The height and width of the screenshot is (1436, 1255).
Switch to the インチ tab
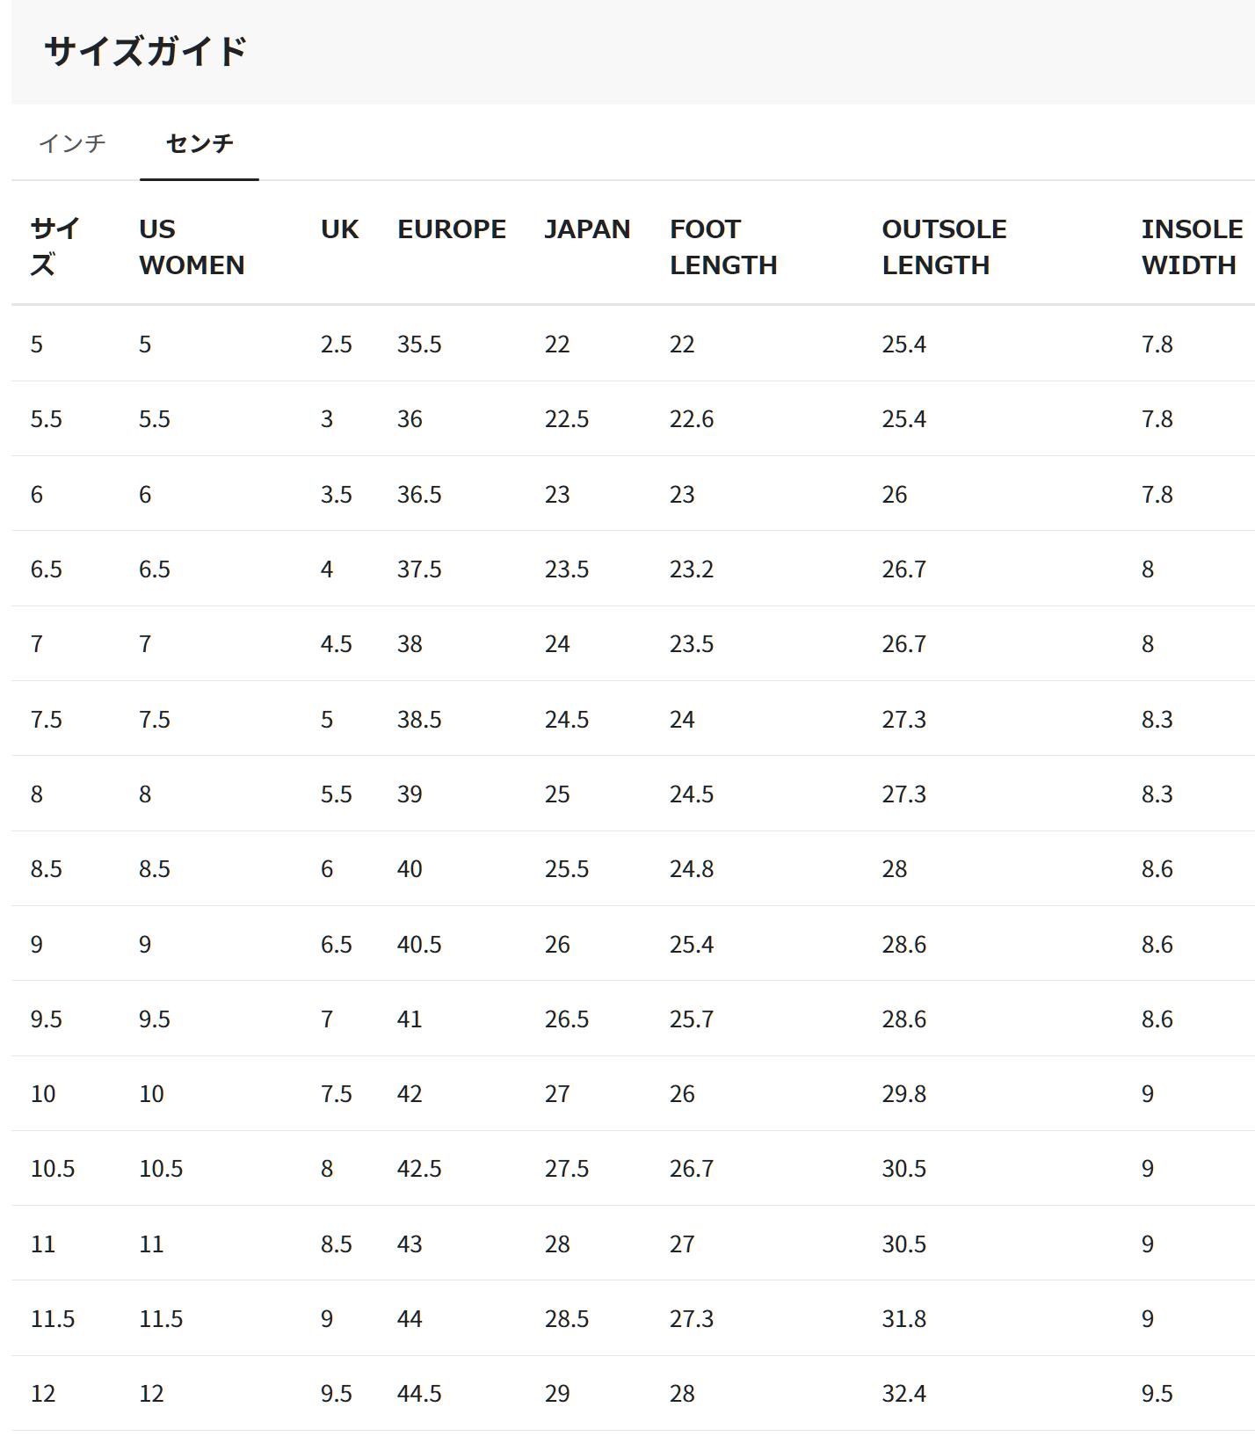[x=72, y=142]
